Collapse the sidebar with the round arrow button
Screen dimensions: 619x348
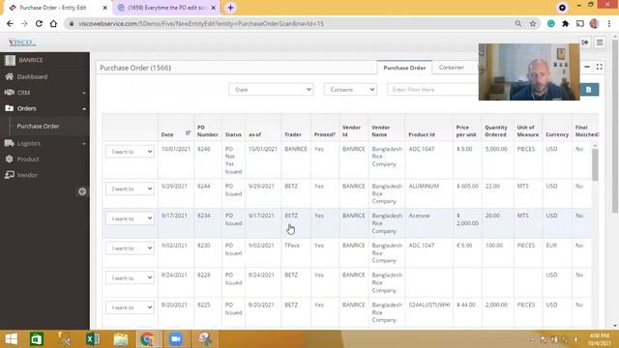(82, 191)
